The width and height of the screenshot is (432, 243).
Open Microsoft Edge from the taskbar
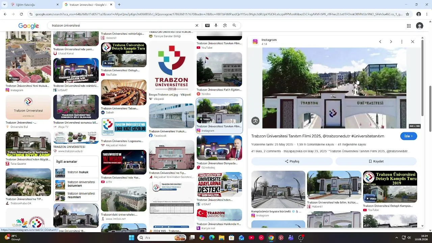(212, 238)
